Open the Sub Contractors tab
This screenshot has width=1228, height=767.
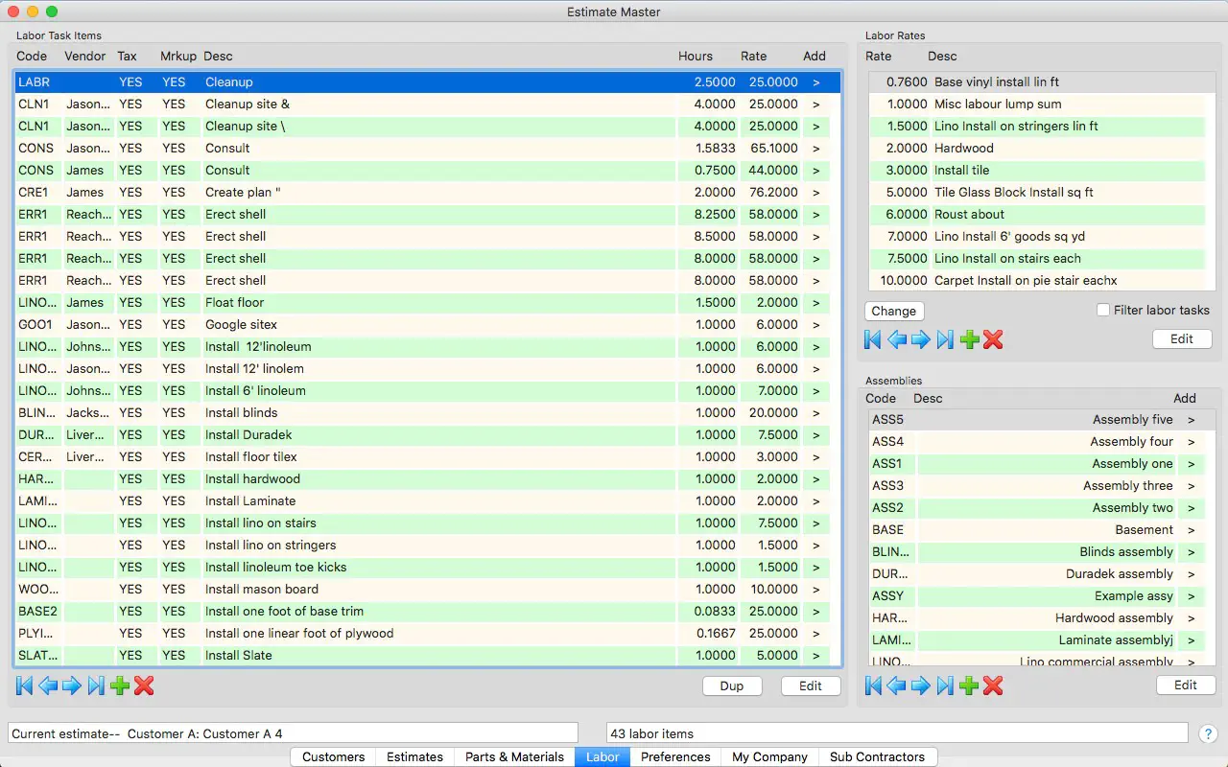[877, 756]
